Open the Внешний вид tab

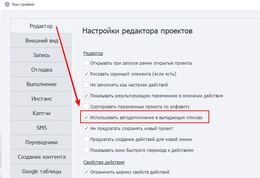41,41
